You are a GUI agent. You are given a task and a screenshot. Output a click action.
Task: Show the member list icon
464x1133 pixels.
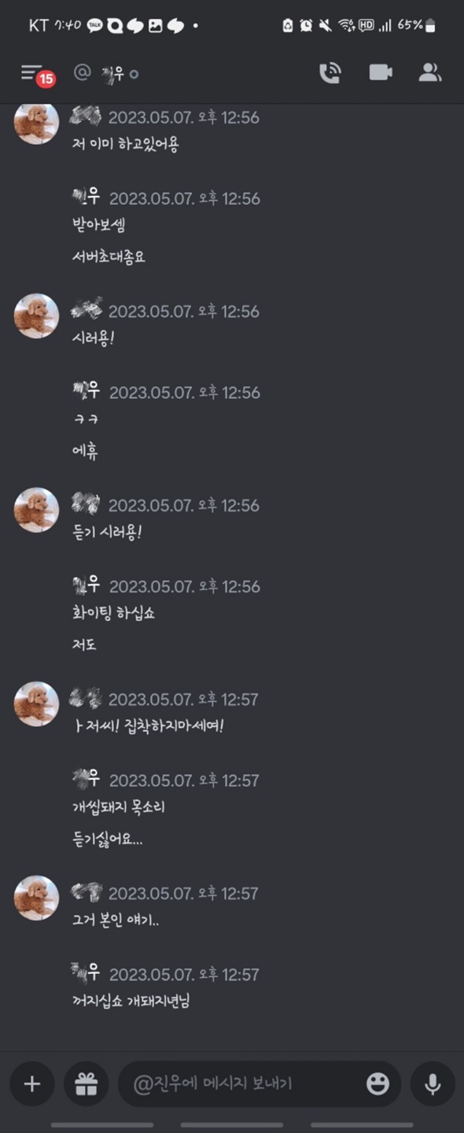click(x=429, y=72)
